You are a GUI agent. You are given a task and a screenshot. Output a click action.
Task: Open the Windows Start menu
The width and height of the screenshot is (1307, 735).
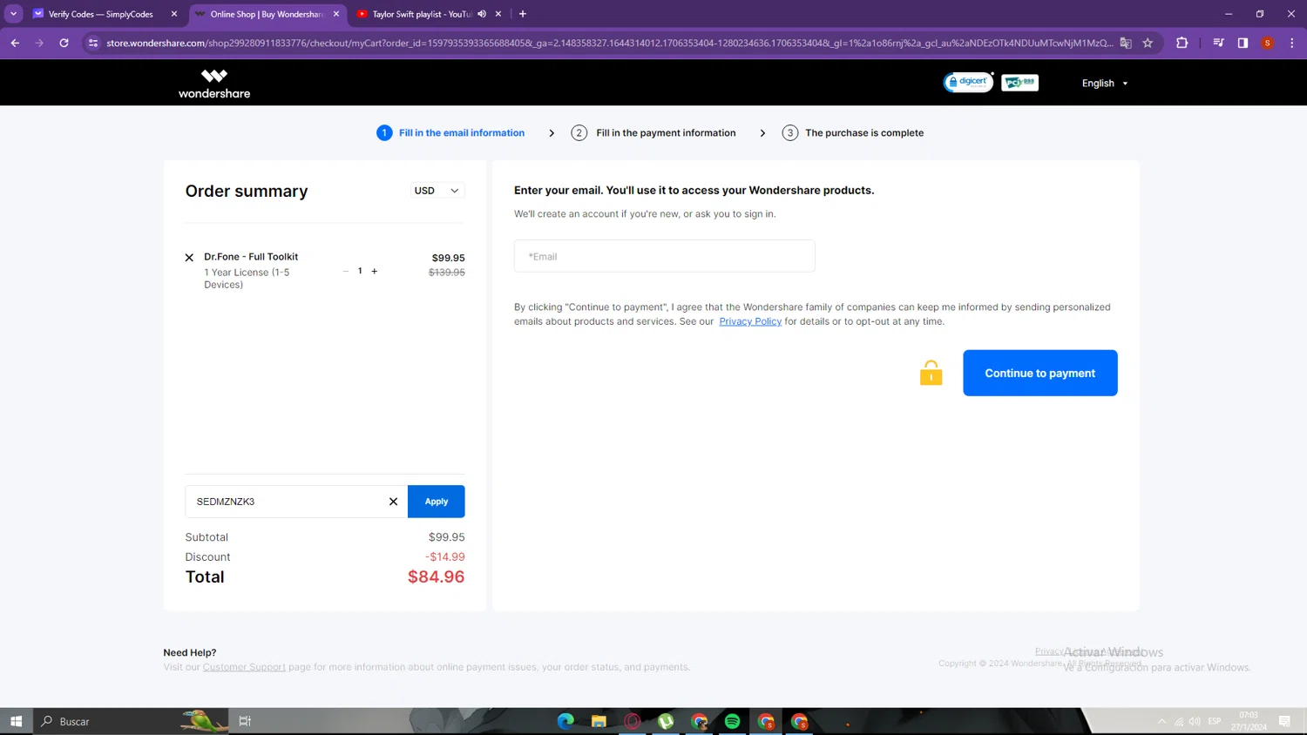coord(16,721)
